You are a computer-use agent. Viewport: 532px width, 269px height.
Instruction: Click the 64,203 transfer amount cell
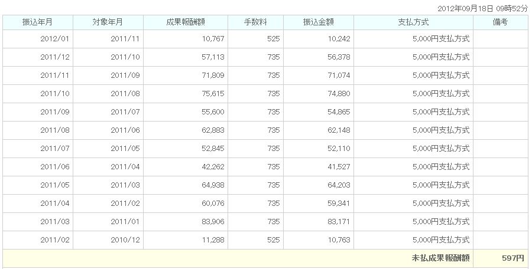point(319,185)
